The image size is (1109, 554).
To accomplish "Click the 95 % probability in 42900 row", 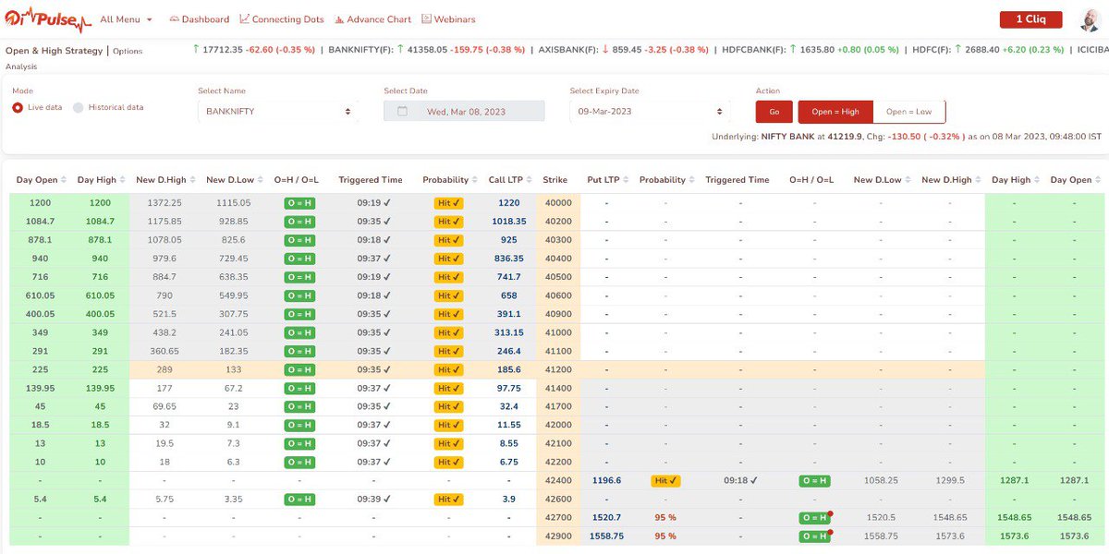I will [x=665, y=536].
